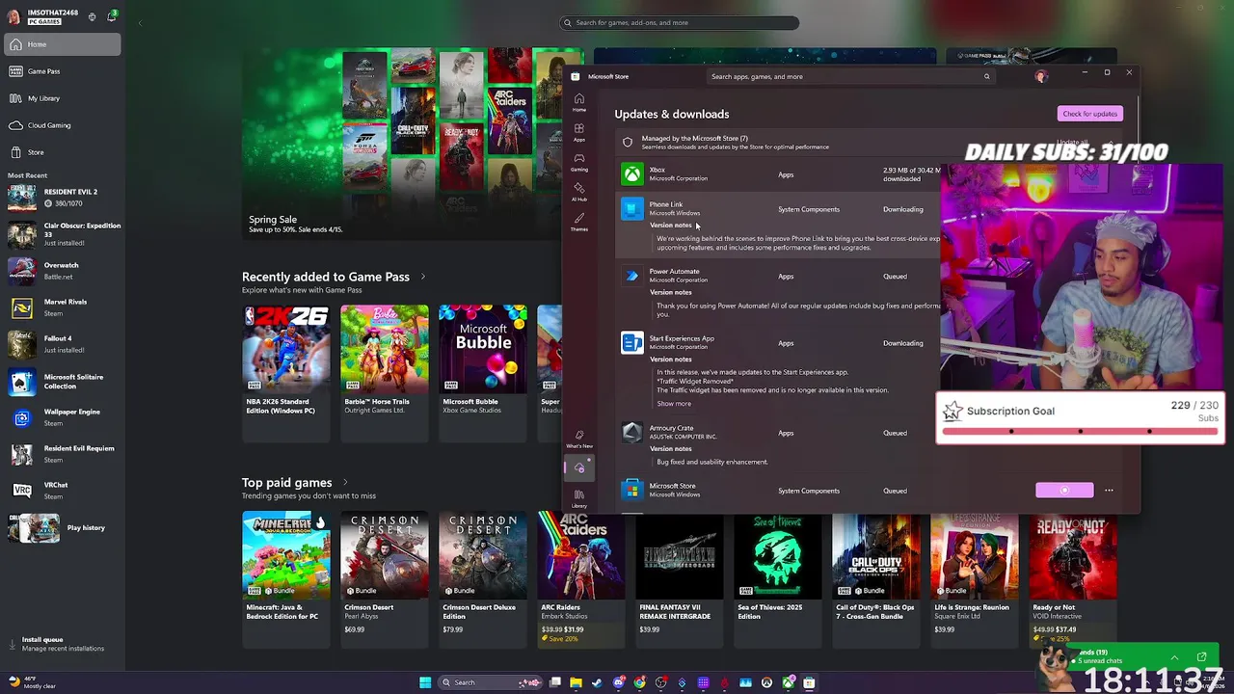Viewport: 1234px width, 694px height.
Task: Open the Sea of Thieves 2025 Edition tile
Action: point(777,580)
